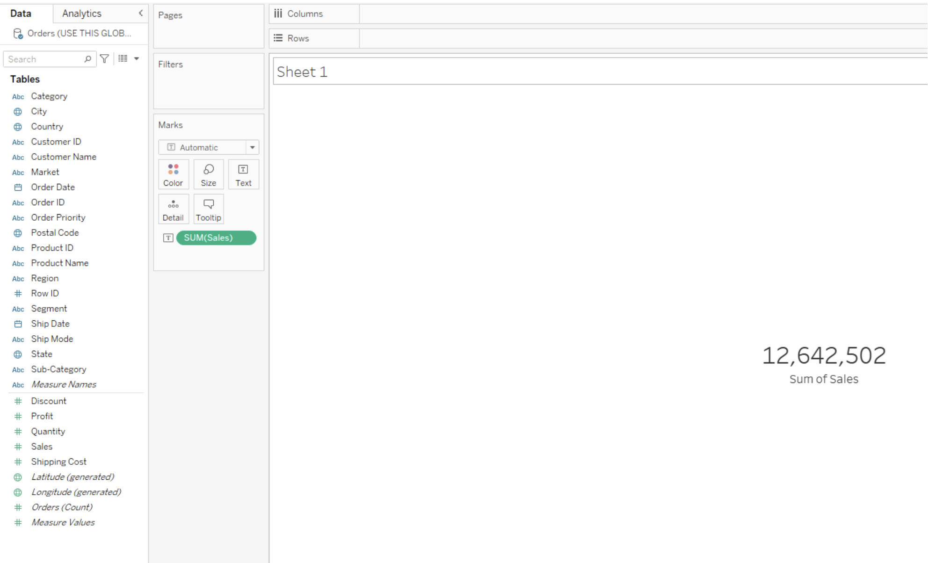Image resolution: width=928 pixels, height=563 pixels.
Task: Open the Tooltip mark editor
Action: tap(208, 208)
